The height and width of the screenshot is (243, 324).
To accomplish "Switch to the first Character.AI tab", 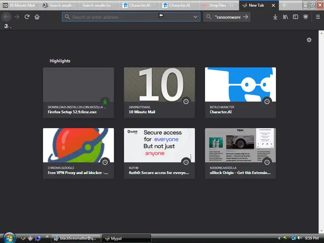I will [x=139, y=5].
